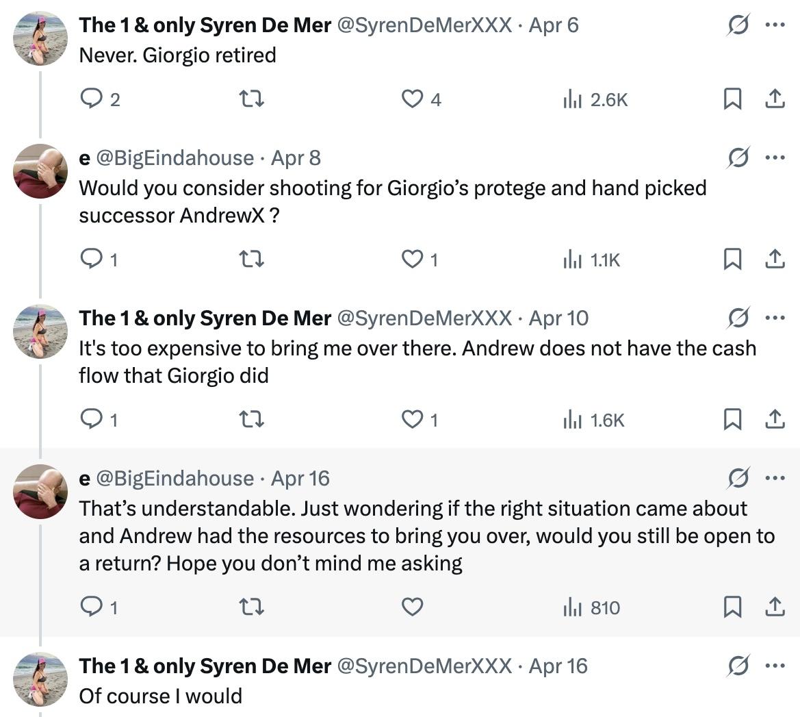View analytics showing 1.6K views
800x717 pixels.
click(593, 420)
